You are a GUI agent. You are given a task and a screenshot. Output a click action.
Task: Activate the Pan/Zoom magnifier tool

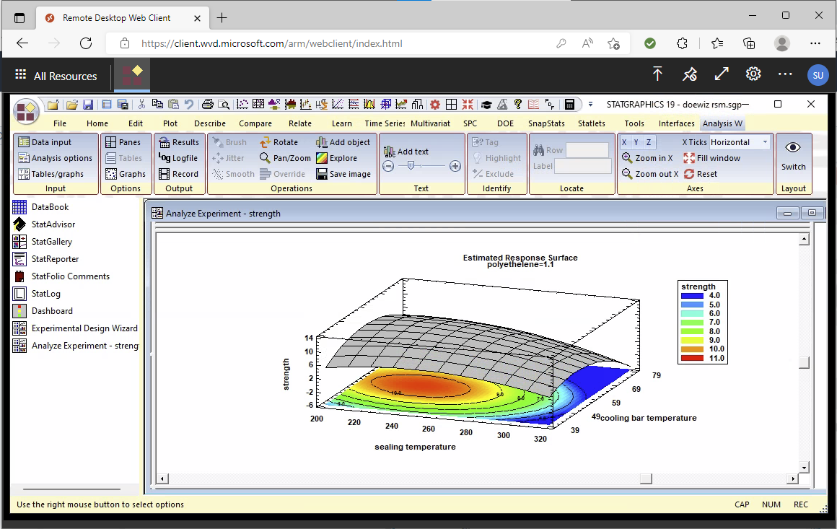pyautogui.click(x=284, y=158)
